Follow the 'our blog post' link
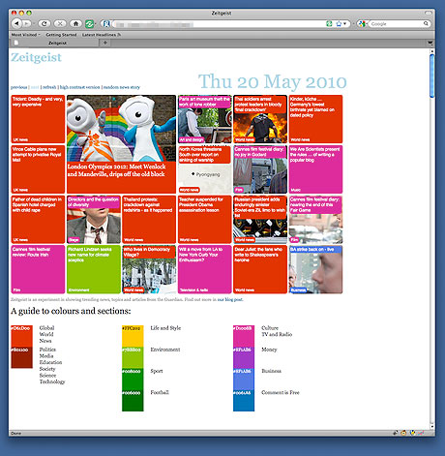445x456 pixels. pos(230,299)
